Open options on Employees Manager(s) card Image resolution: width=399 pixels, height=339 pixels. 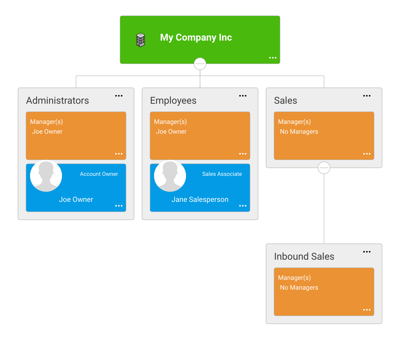pos(243,154)
